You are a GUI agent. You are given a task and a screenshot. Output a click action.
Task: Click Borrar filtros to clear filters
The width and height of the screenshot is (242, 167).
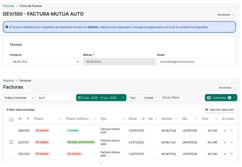coord(171,97)
